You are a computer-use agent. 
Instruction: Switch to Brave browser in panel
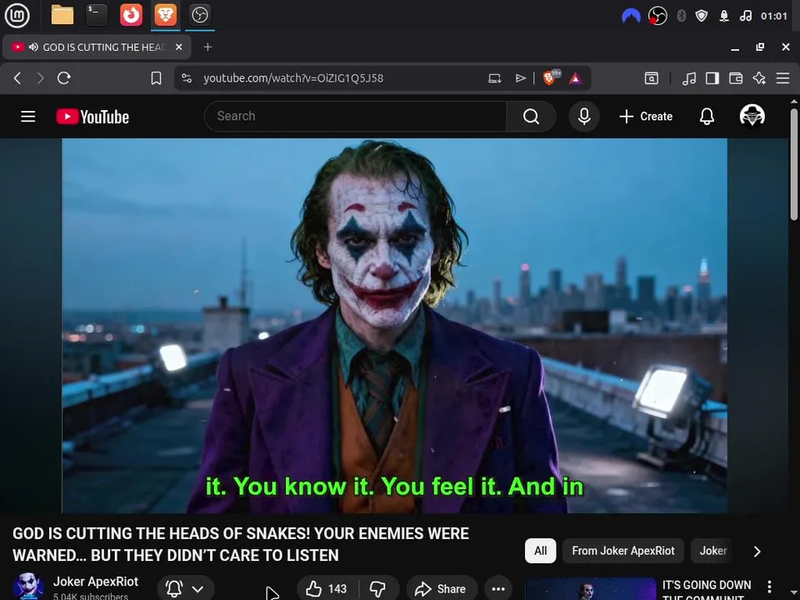click(165, 15)
